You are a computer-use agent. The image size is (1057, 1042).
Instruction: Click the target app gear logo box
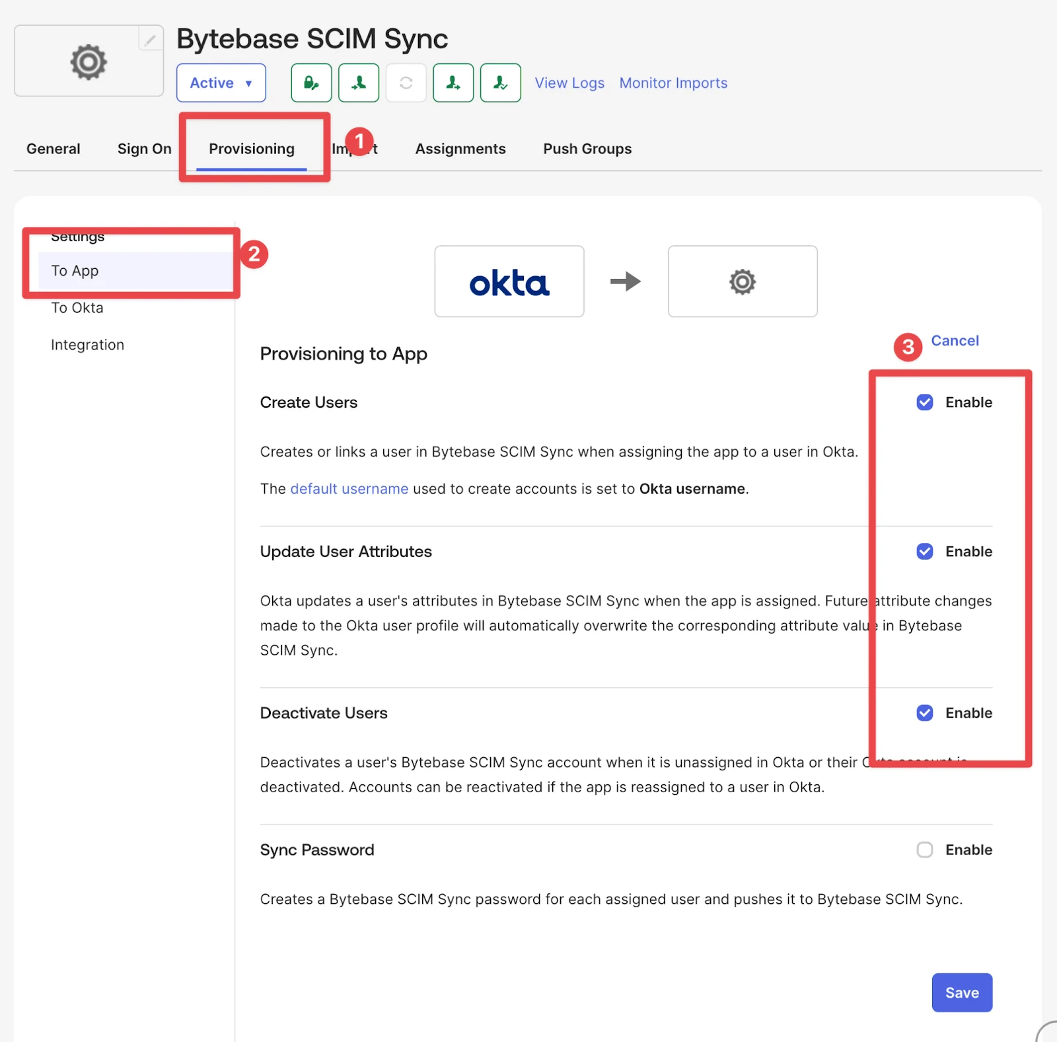coord(743,281)
